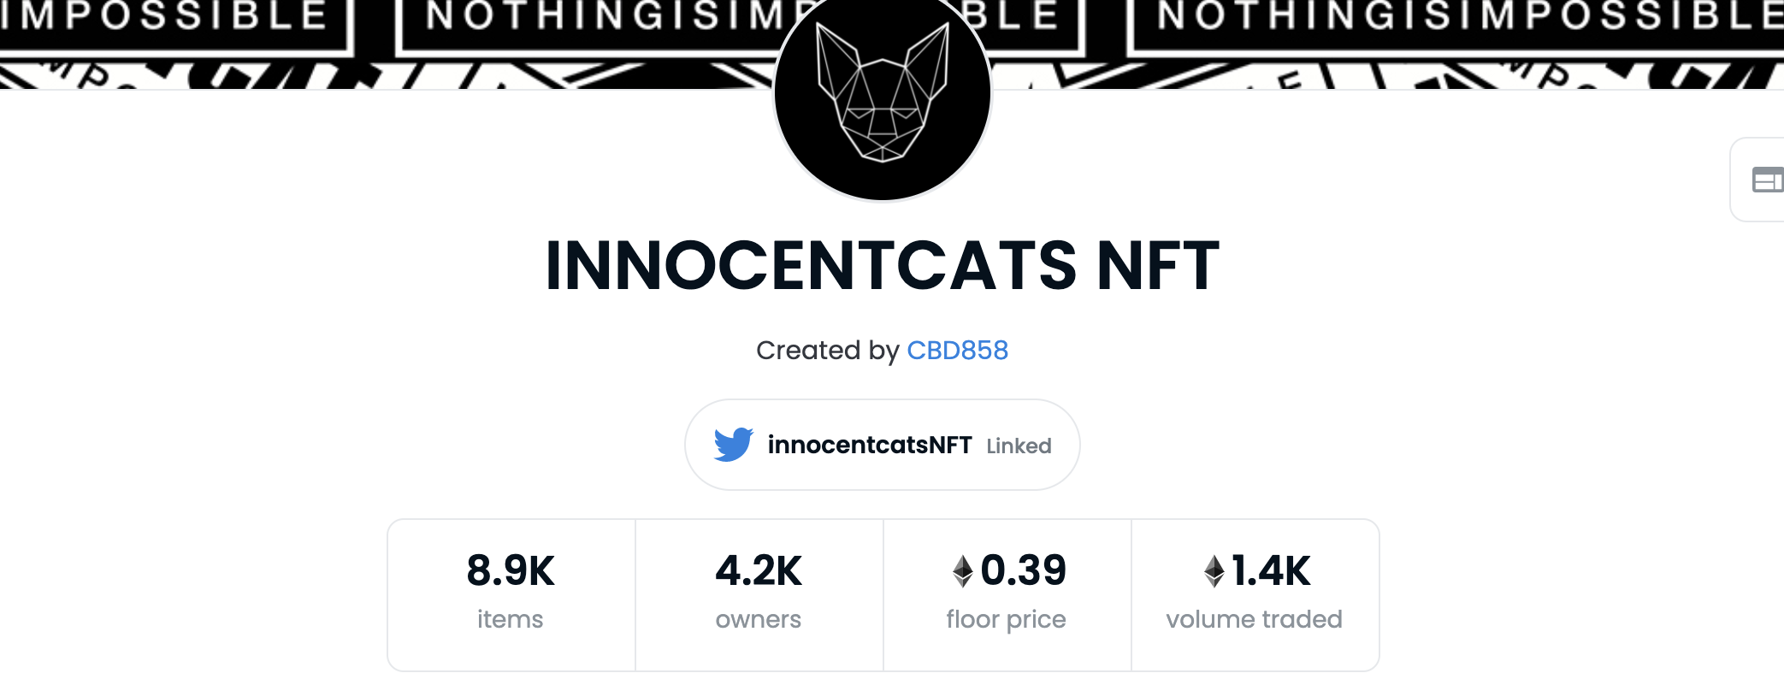Image resolution: width=1784 pixels, height=679 pixels.
Task: Click the "Created by" text
Action: pos(827,351)
